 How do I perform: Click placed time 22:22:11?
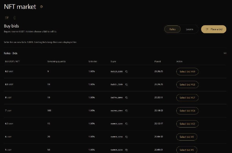pyautogui.click(x=159, y=98)
